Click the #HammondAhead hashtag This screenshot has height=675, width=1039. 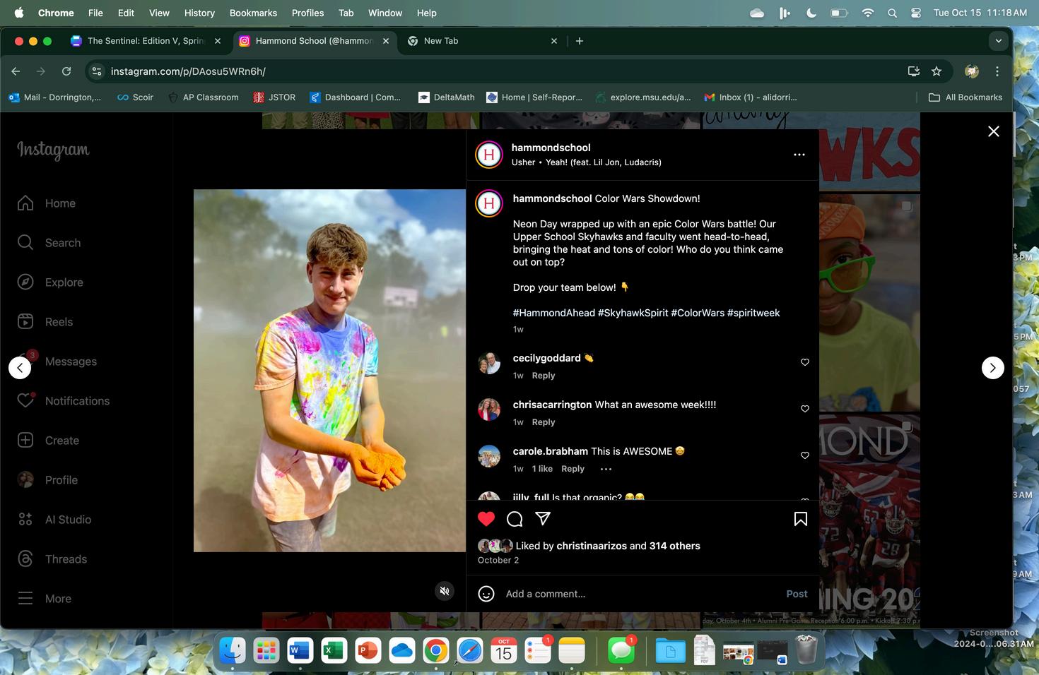point(554,313)
